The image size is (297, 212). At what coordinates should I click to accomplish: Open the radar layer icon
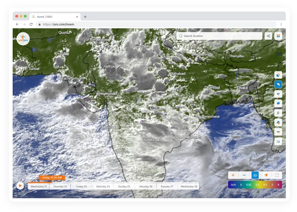[x=278, y=75]
